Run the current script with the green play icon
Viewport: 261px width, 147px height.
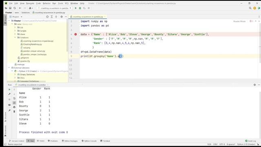(x=76, y=8)
